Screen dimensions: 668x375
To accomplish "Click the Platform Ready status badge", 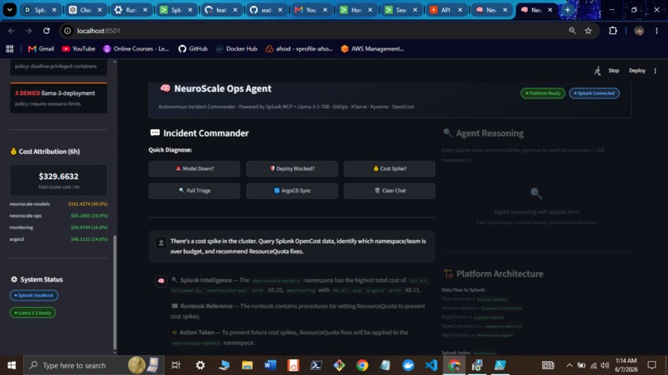I will click(543, 94).
